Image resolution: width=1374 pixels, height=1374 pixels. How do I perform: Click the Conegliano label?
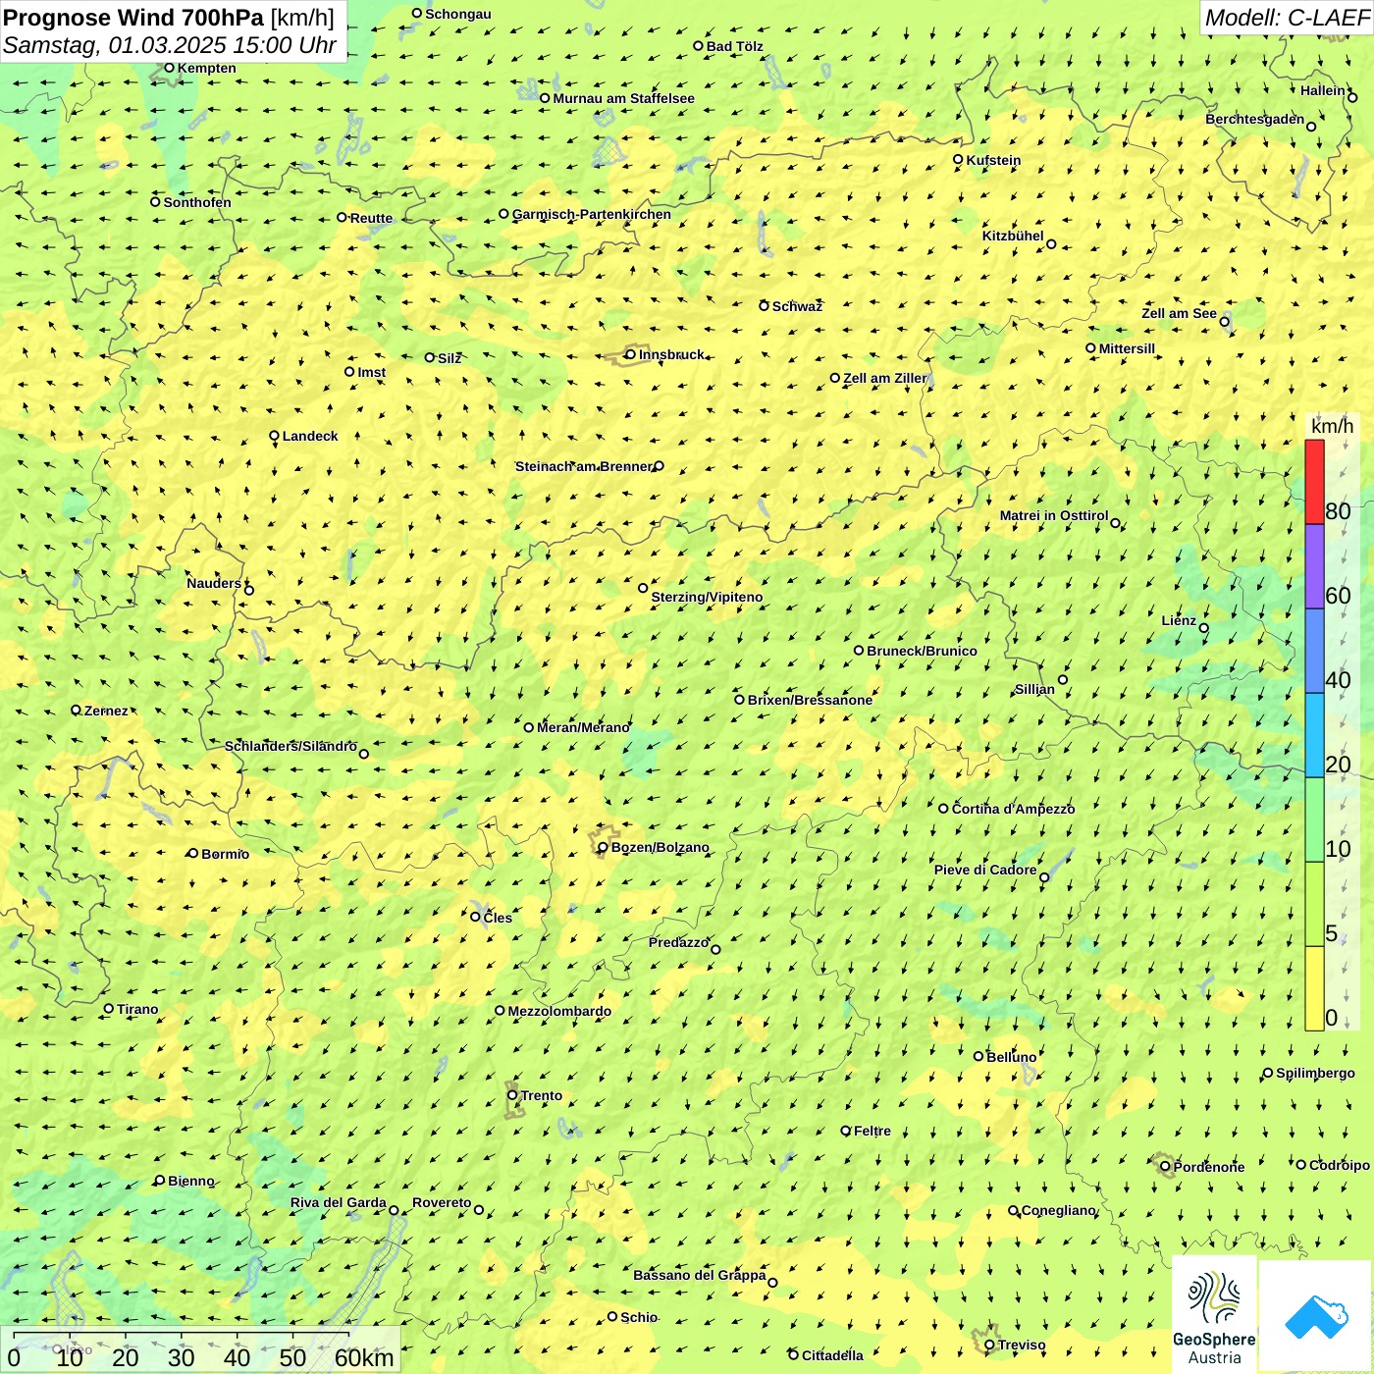tap(1058, 1210)
